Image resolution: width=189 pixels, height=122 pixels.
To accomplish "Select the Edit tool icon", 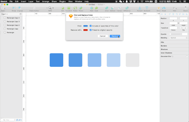I will click(63, 8).
